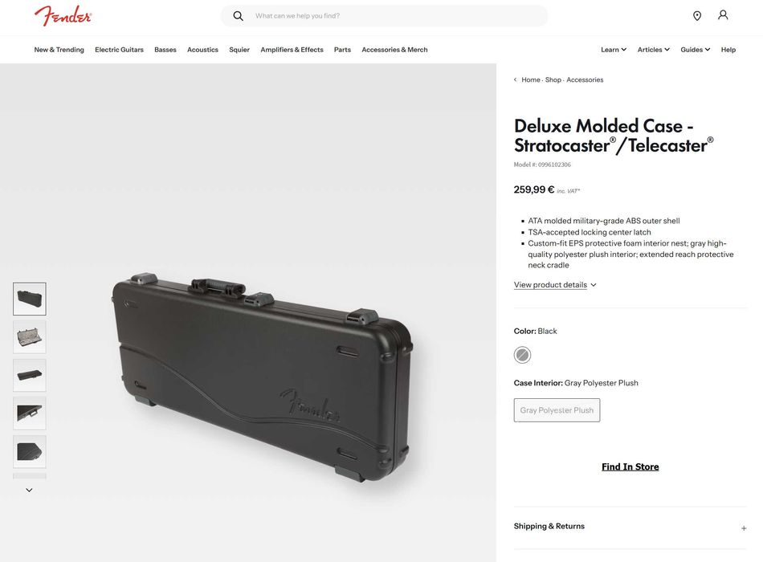The image size is (763, 562).
Task: Open the Learn dropdown menu
Action: coord(614,50)
